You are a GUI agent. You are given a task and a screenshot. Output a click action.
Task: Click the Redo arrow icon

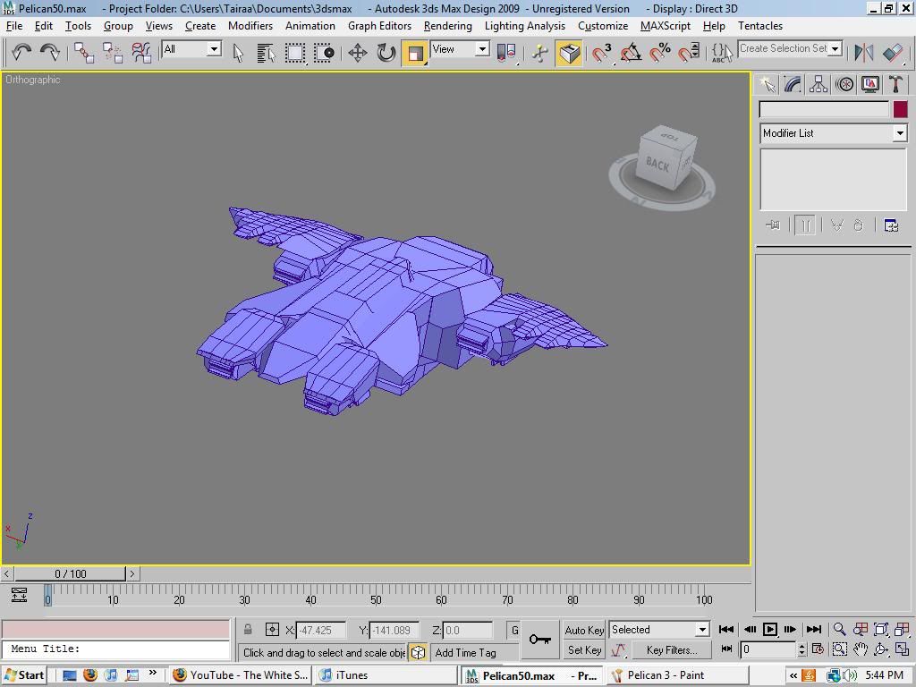pyautogui.click(x=50, y=53)
